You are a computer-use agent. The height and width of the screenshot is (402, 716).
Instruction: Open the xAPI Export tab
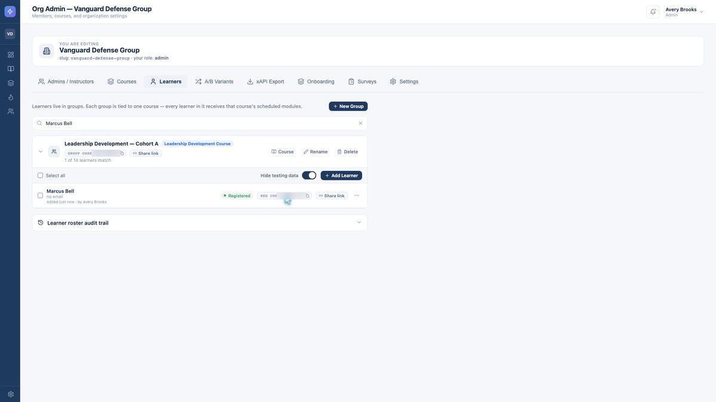coord(266,82)
